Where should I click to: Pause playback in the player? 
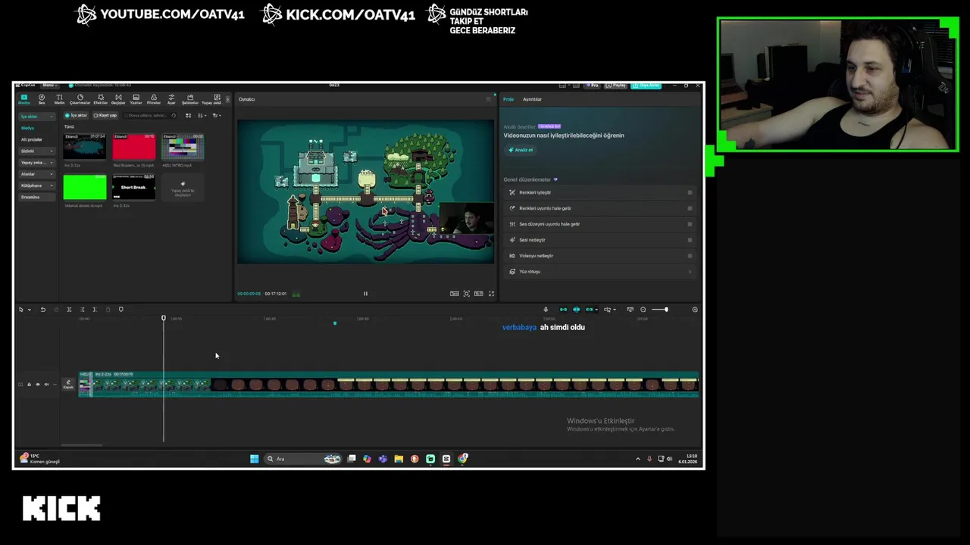point(365,294)
